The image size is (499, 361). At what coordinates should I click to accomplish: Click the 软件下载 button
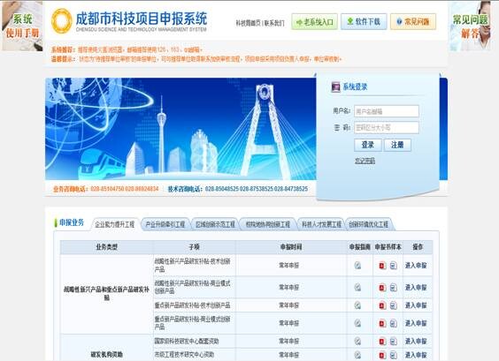coord(364,21)
